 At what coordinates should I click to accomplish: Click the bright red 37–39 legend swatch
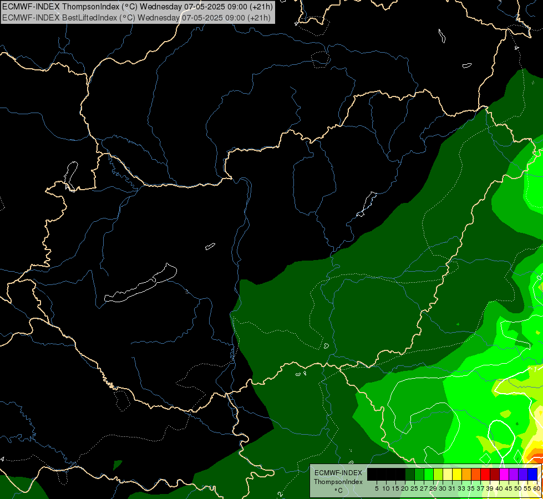click(485, 474)
